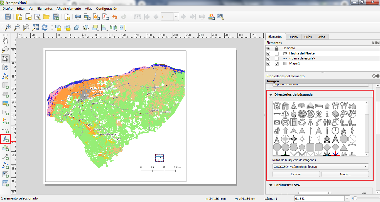Viewport: 380px width, 202px height.
Task: Export the layout as an image
Action: click(87, 17)
